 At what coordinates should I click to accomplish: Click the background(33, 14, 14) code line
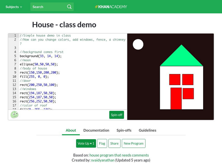[x=41, y=56]
